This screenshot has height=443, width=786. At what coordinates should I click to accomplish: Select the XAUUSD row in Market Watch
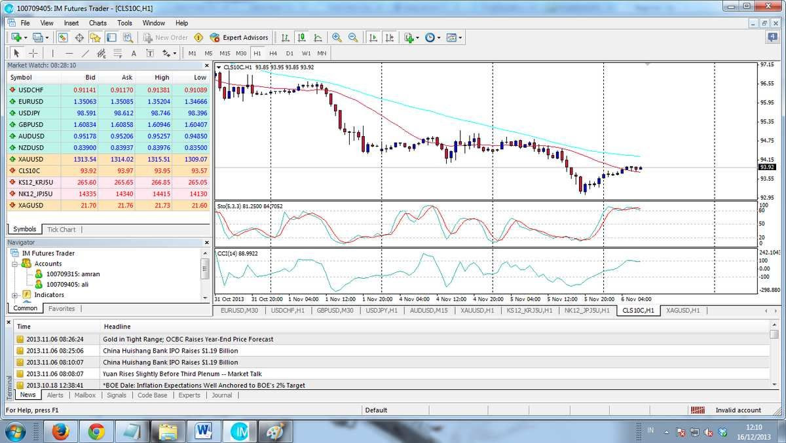pyautogui.click(x=107, y=159)
